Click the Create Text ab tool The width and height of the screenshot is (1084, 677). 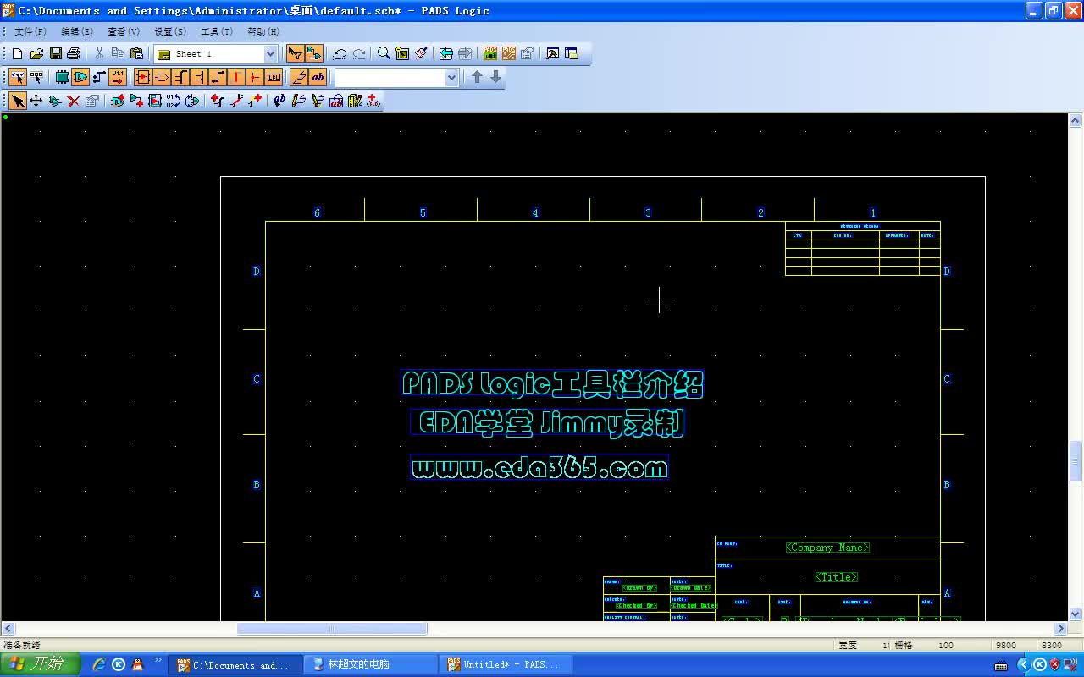point(280,101)
